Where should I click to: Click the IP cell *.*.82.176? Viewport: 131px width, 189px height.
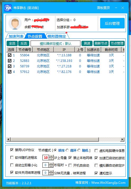point(64,72)
